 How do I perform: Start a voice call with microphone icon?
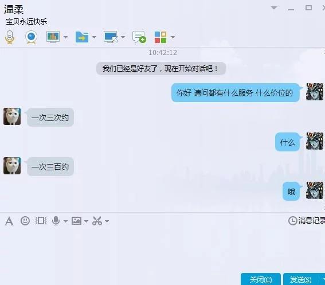pos(10,37)
